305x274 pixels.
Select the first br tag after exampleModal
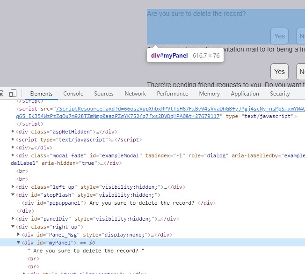[x=22, y=171]
